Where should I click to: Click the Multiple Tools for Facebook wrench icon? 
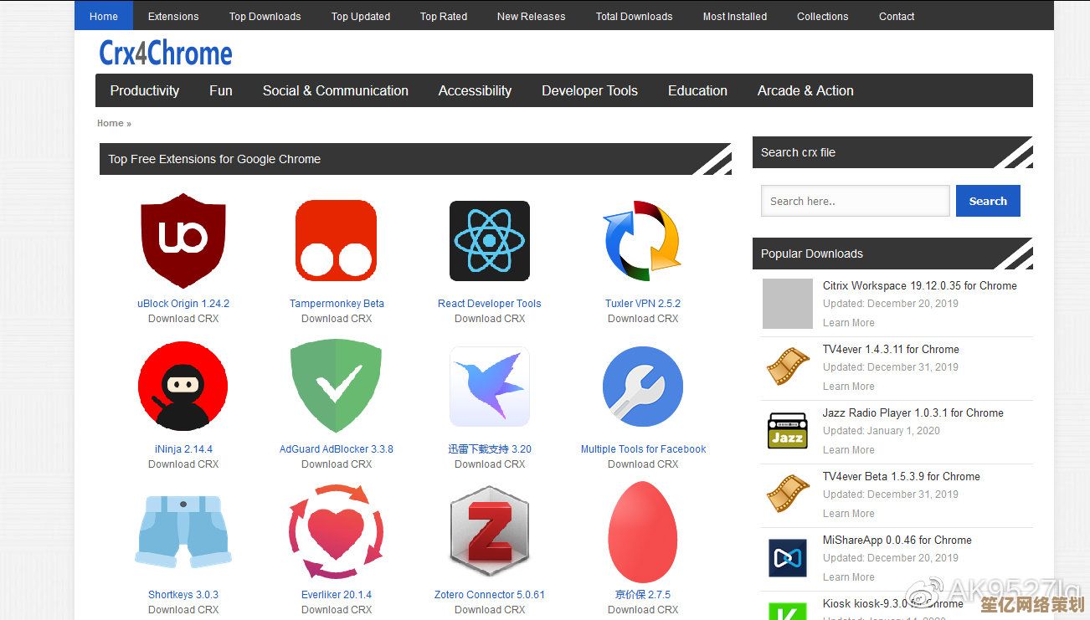(x=643, y=387)
